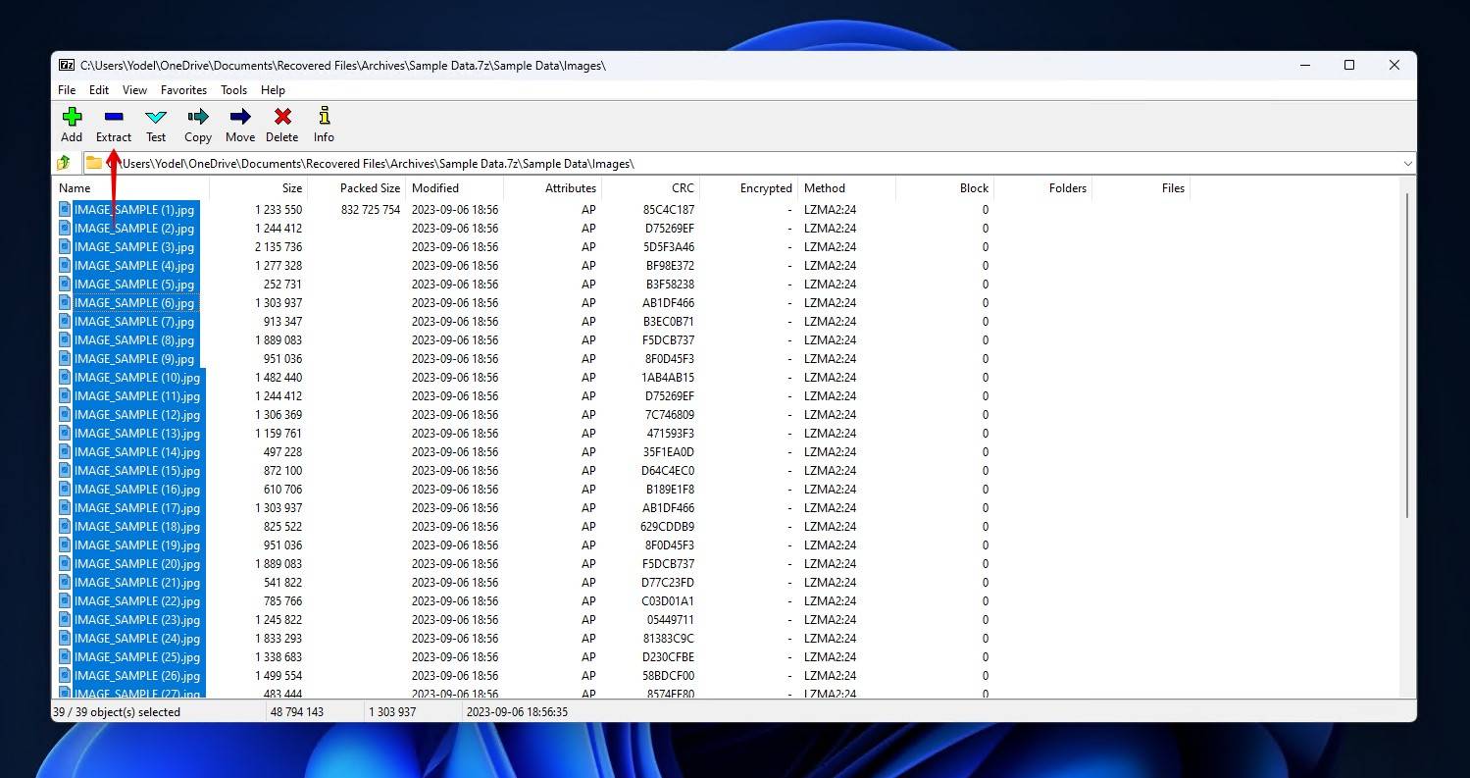The height and width of the screenshot is (778, 1470).
Task: Click the red Delete icon
Action: (281, 118)
